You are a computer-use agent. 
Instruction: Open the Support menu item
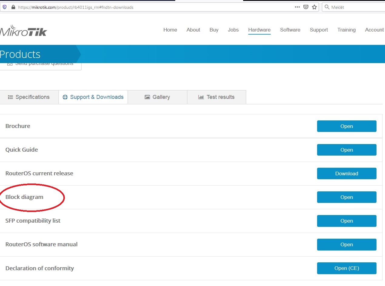[x=319, y=30]
